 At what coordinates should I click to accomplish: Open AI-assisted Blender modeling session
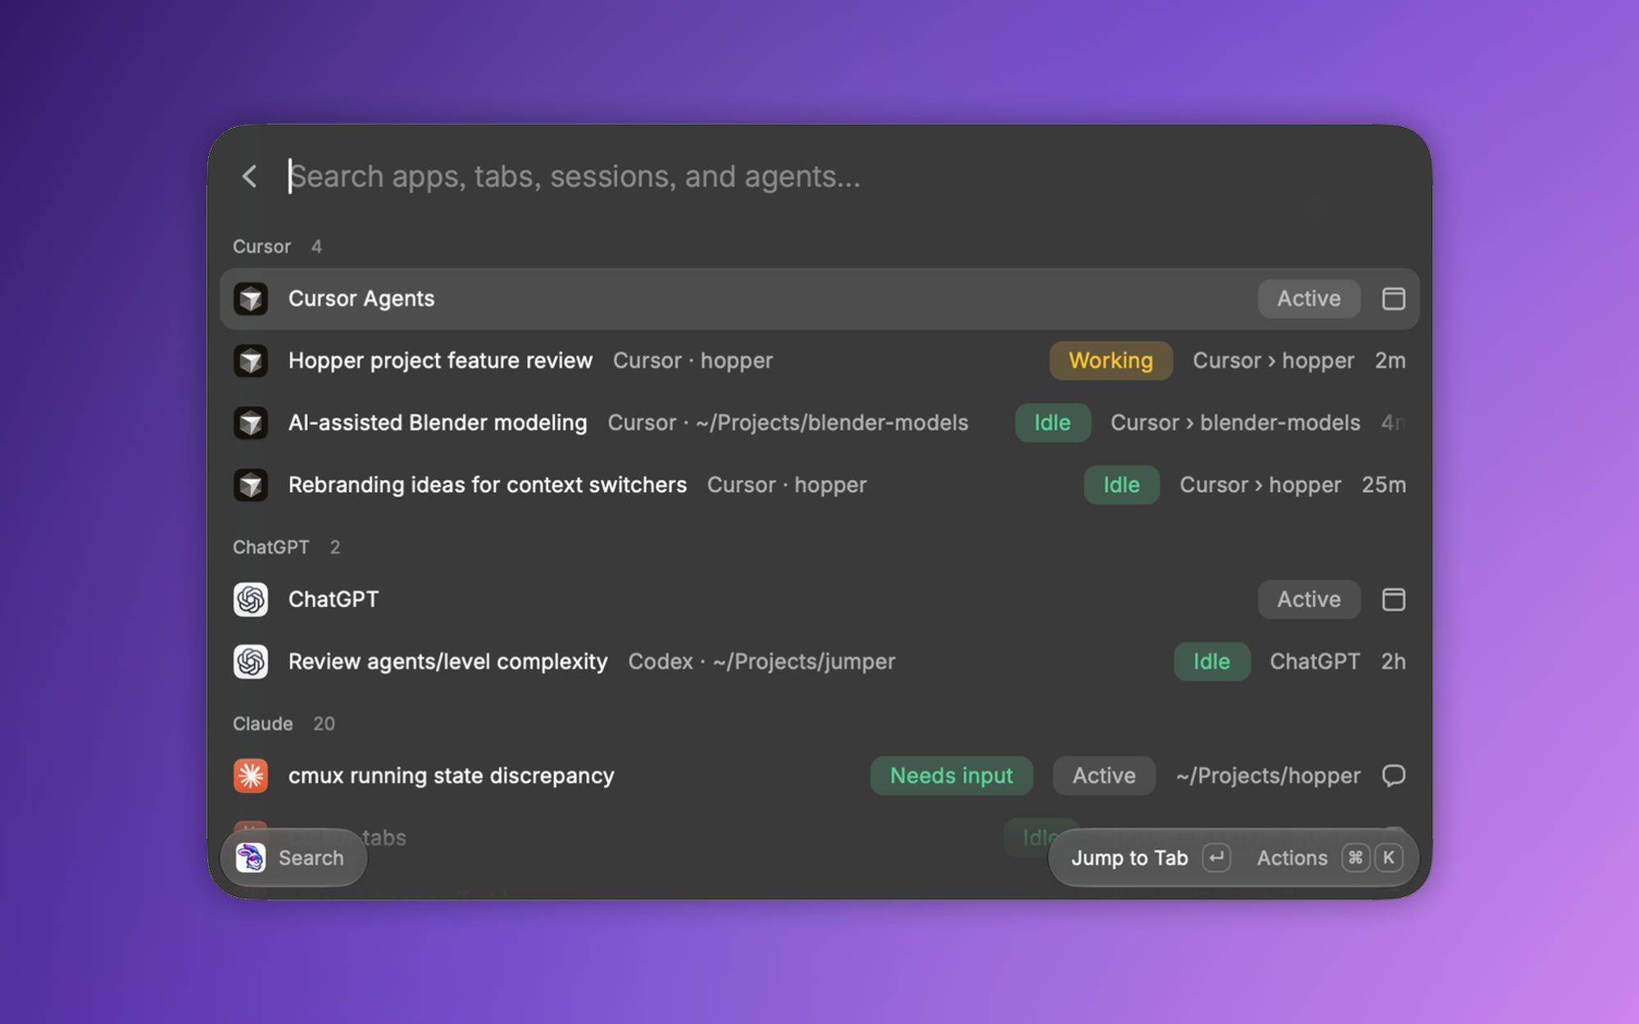click(x=438, y=423)
